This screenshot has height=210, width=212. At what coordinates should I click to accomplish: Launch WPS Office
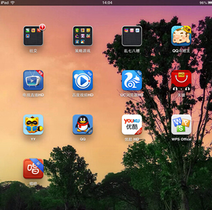pos(181,124)
